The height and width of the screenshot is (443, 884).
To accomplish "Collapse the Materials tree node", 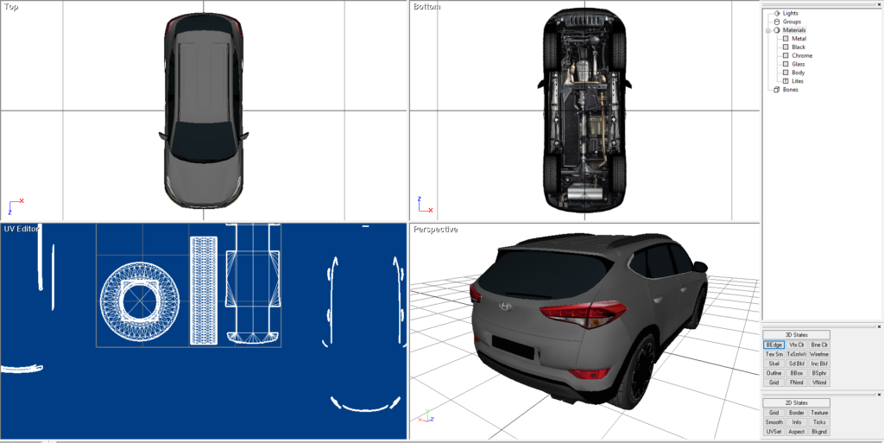I will click(767, 30).
